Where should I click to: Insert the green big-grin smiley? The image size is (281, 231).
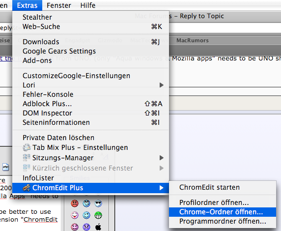coord(98,215)
